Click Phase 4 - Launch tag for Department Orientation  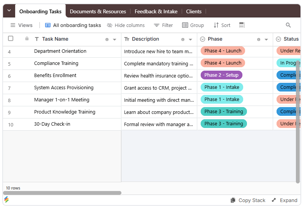[x=223, y=51]
